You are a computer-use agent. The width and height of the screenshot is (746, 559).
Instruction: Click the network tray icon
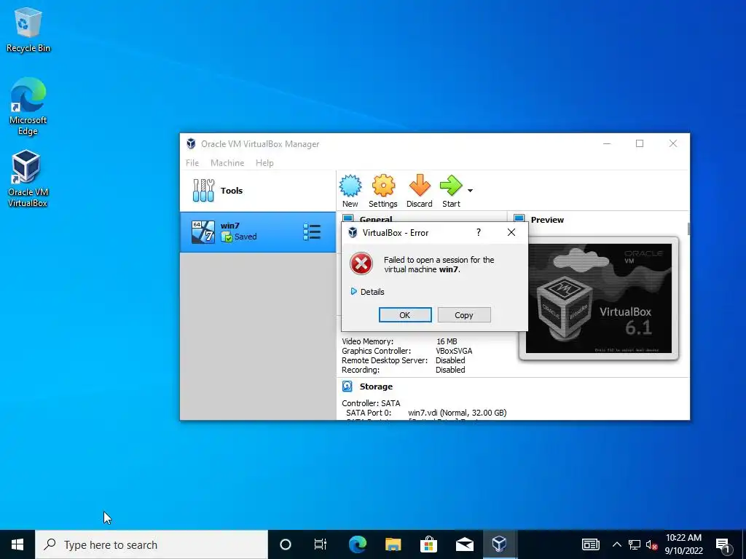[x=635, y=544]
